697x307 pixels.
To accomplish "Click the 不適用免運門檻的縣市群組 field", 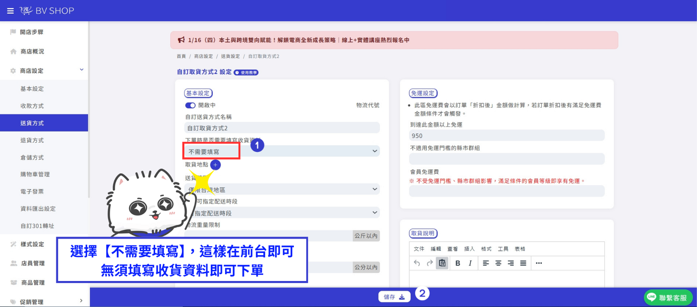I will tap(507, 159).
